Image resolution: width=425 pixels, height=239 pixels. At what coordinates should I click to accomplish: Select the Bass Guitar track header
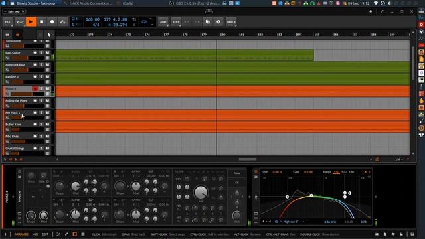[x=28, y=55]
